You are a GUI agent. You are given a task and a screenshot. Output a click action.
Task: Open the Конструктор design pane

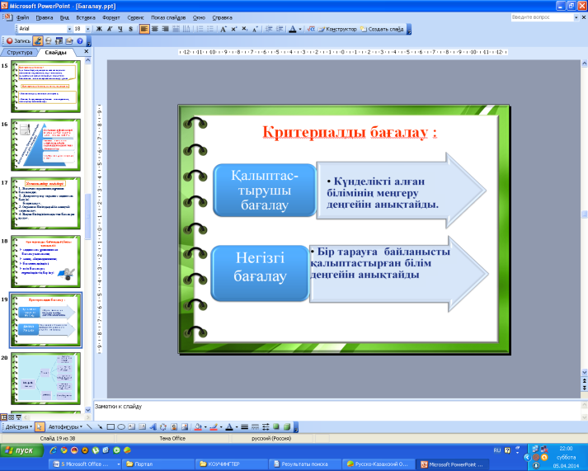(337, 29)
